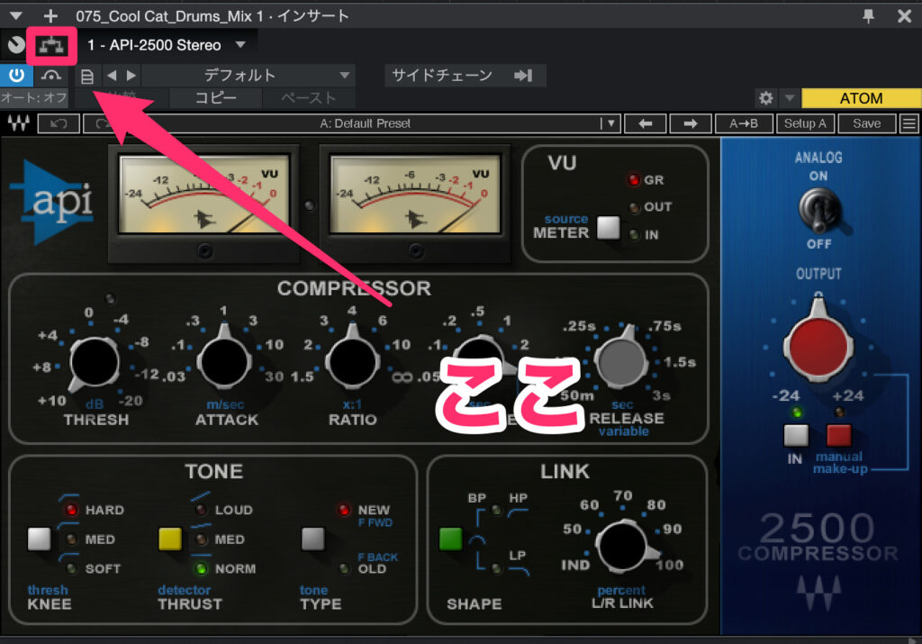Load next preset with right arrow

coord(691,123)
